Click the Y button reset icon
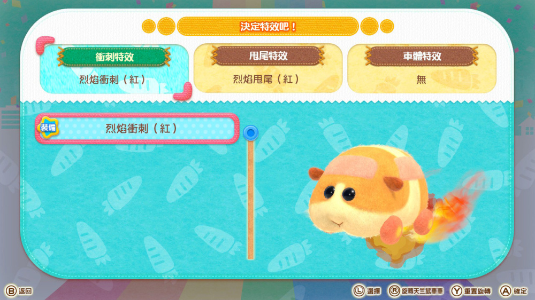Viewport: 535px width, 300px height. [457, 291]
